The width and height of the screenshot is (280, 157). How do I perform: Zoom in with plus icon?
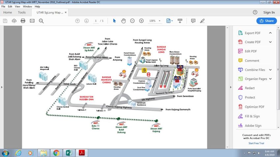(x=141, y=21)
